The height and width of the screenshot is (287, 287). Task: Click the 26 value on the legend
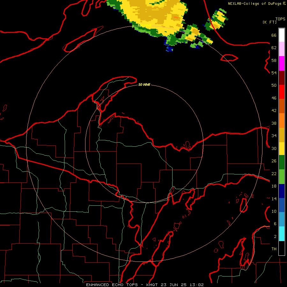coord(274,161)
